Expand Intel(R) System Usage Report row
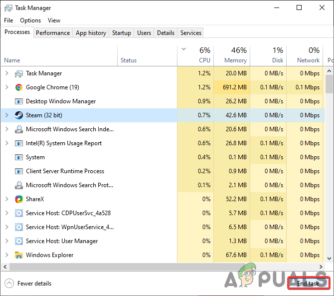 coord(7,143)
